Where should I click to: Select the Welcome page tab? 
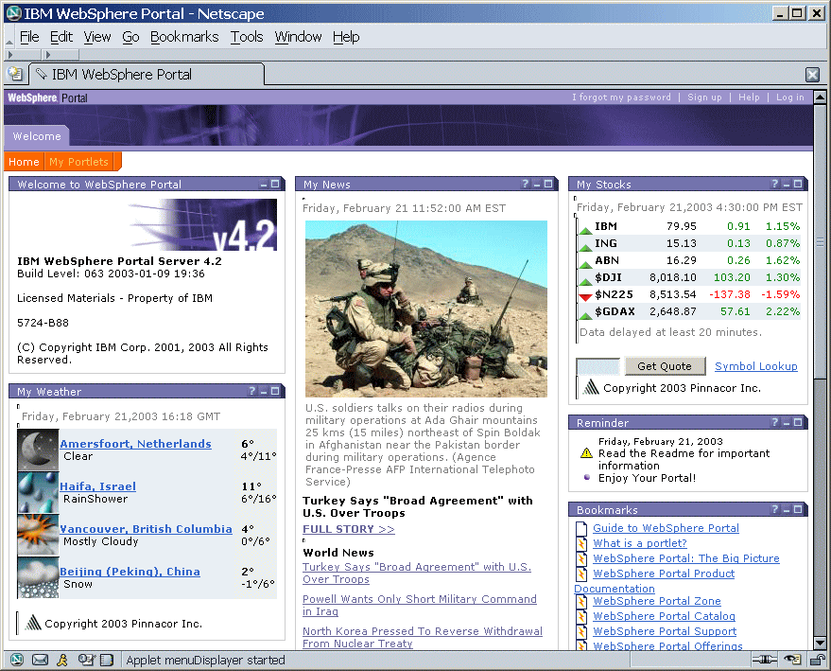pyautogui.click(x=37, y=136)
